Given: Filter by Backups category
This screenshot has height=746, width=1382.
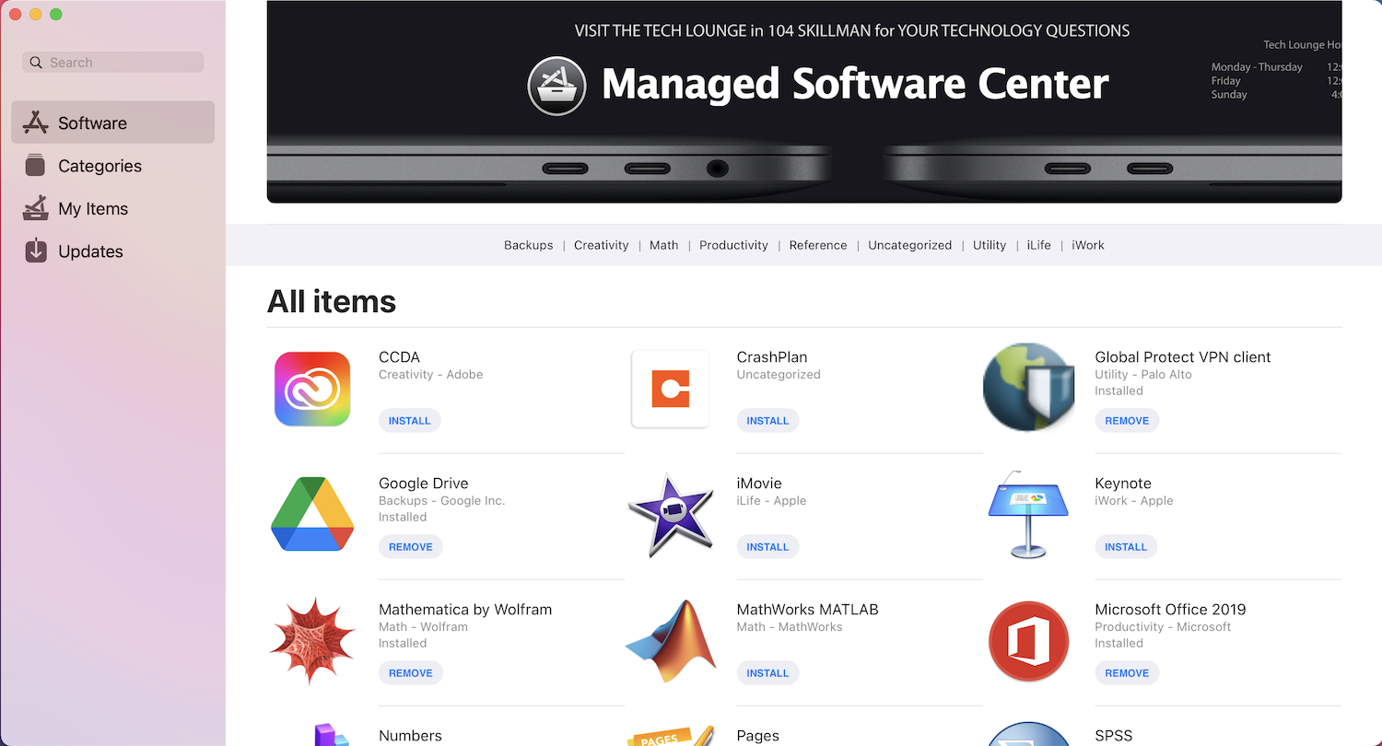Looking at the screenshot, I should [x=529, y=245].
